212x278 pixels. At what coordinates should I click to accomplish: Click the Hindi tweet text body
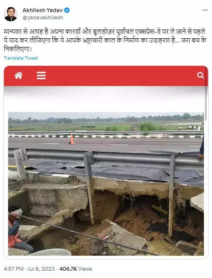105,40
